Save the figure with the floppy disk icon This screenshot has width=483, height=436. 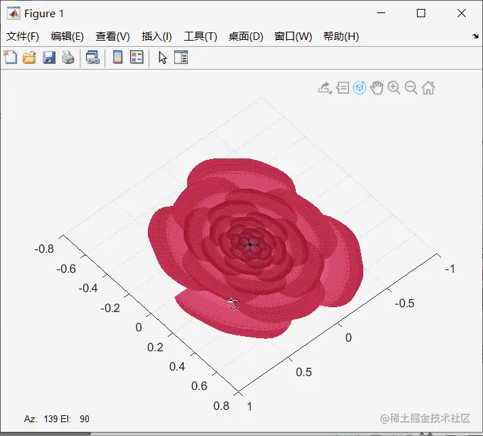click(49, 58)
